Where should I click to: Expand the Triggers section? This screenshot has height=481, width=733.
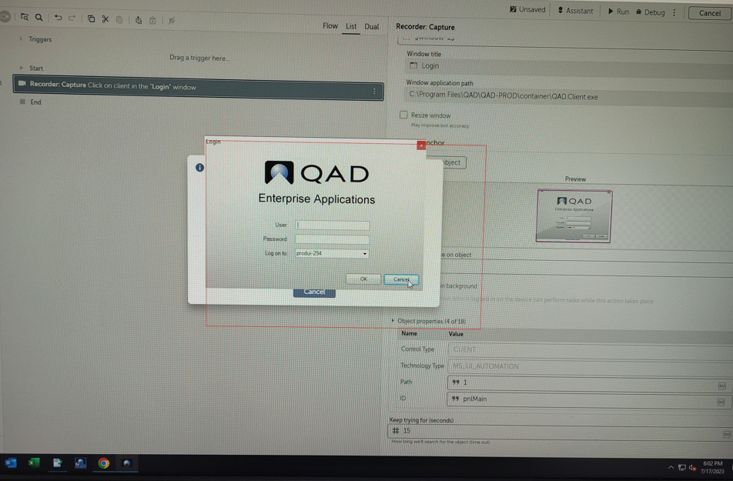21,38
